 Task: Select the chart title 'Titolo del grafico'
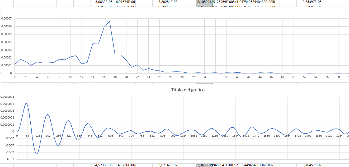click(x=188, y=90)
